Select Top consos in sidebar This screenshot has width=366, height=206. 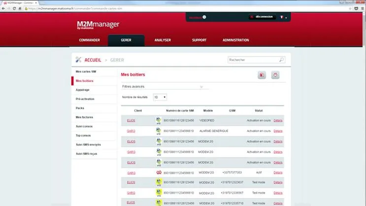point(83,135)
